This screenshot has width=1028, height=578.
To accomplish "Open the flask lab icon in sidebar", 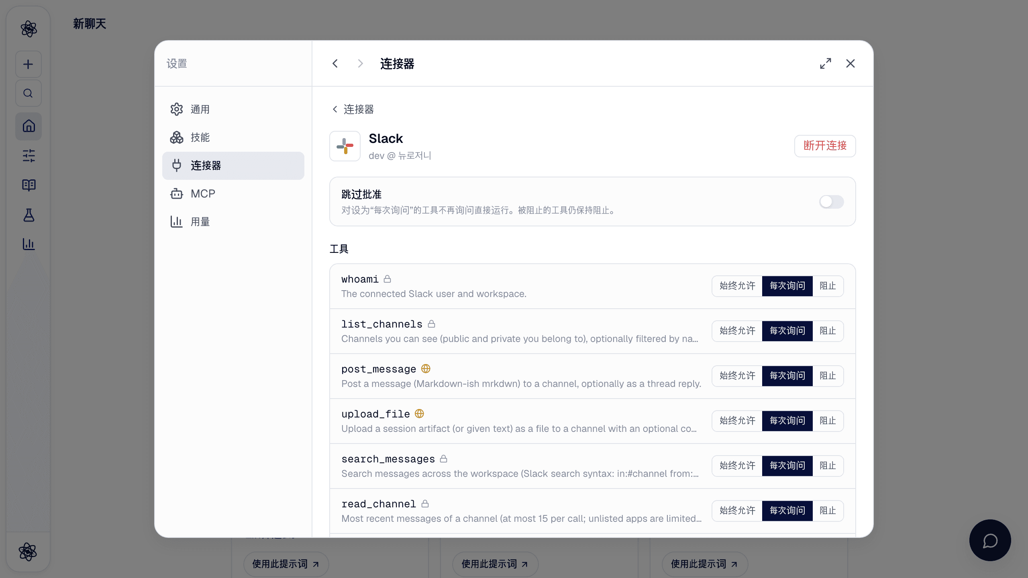I will [x=29, y=215].
